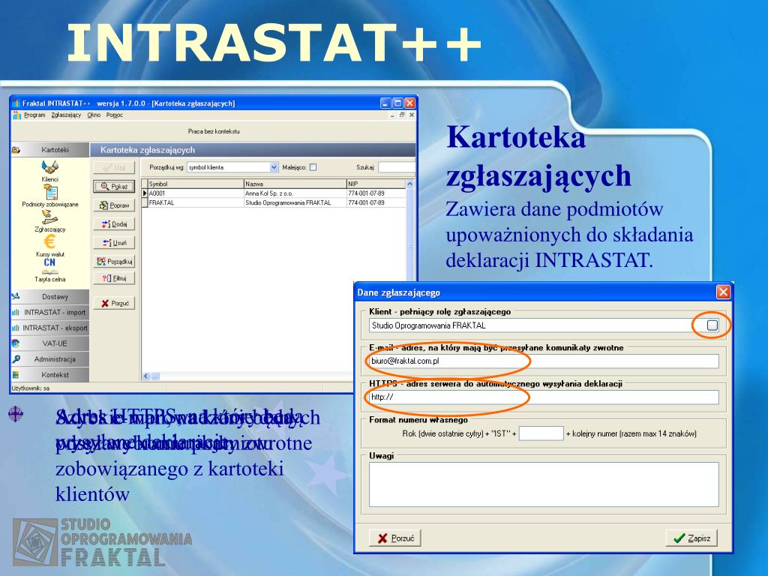The image size is (768, 576).
Task: Click the Dodaj button
Action: point(114,224)
